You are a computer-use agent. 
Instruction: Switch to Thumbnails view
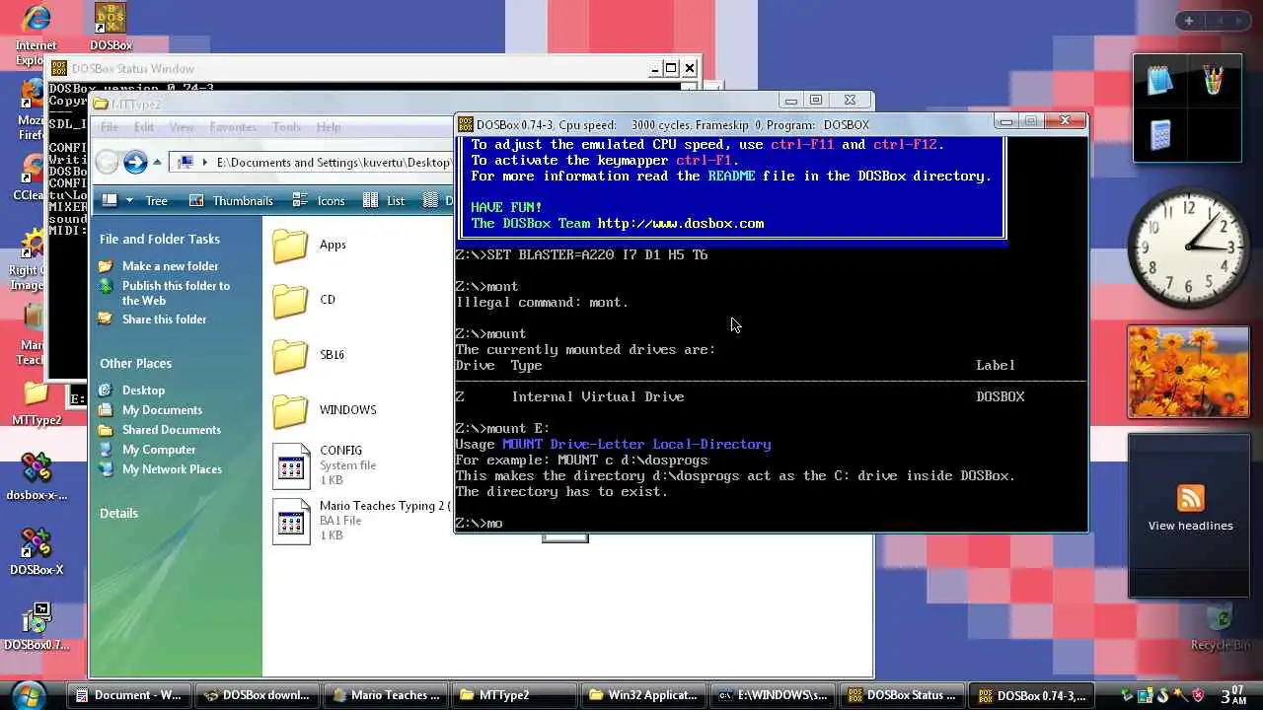(x=232, y=200)
